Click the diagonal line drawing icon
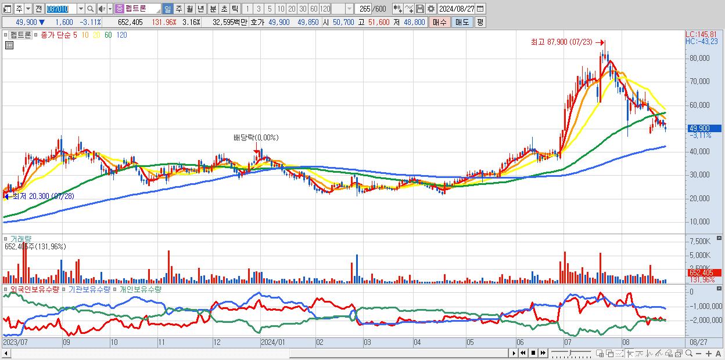The width and height of the screenshot is (725, 360). pyautogui.click(x=659, y=353)
